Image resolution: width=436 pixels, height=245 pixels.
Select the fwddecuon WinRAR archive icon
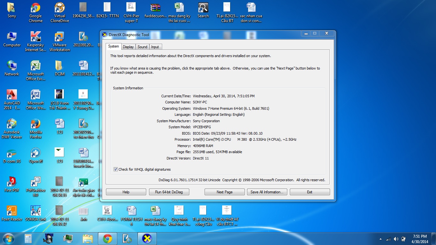(155, 11)
